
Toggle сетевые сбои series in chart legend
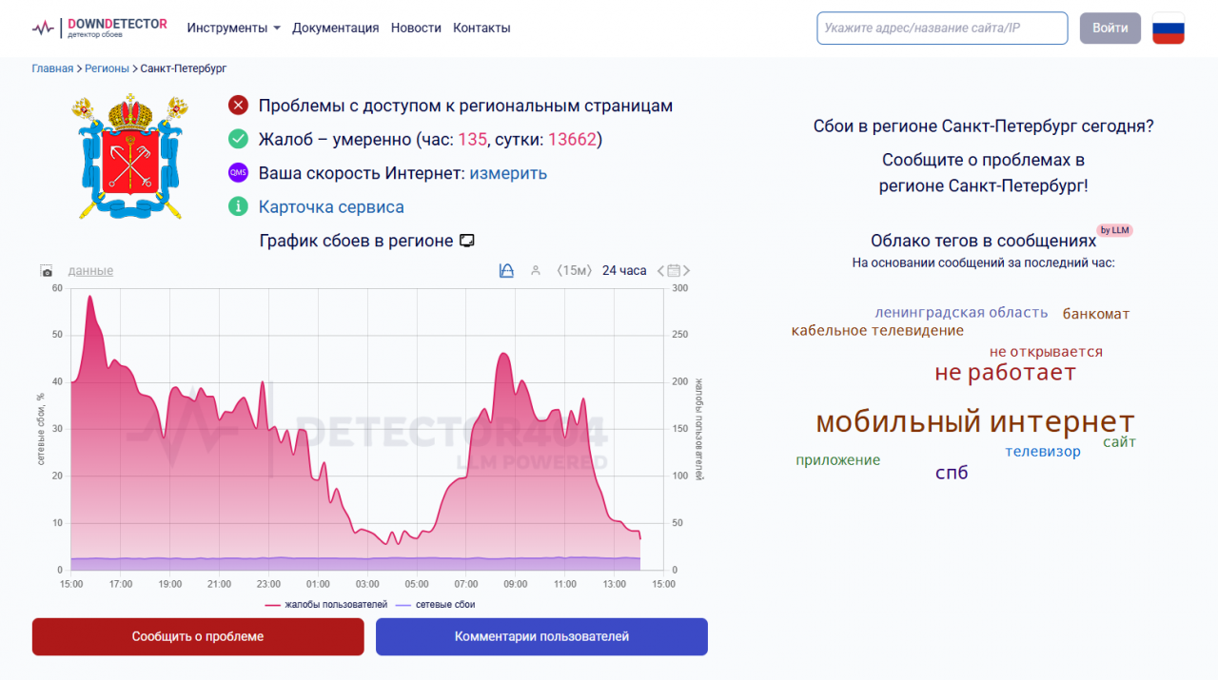coord(435,604)
